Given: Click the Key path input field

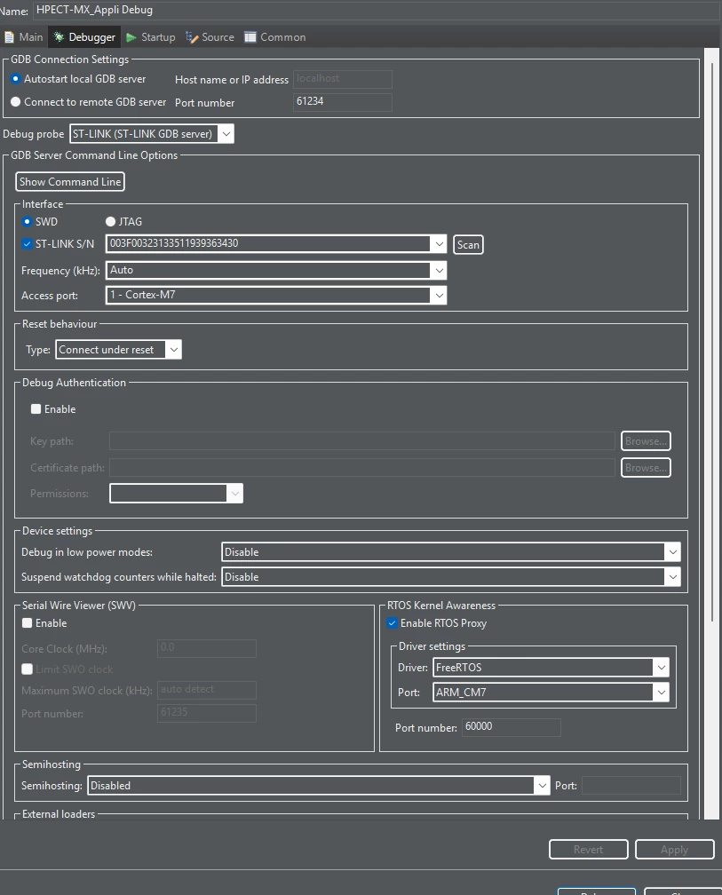Looking at the screenshot, I should pos(361,440).
